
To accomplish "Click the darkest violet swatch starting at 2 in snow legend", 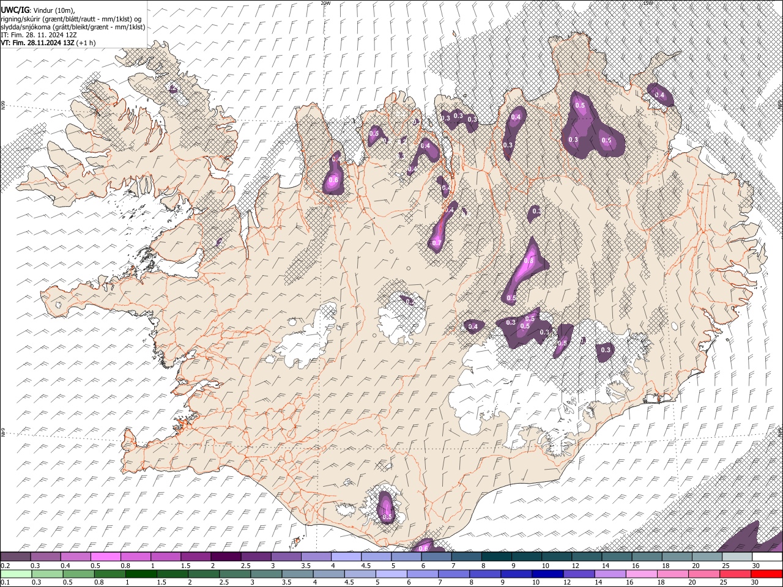I will [226, 557].
